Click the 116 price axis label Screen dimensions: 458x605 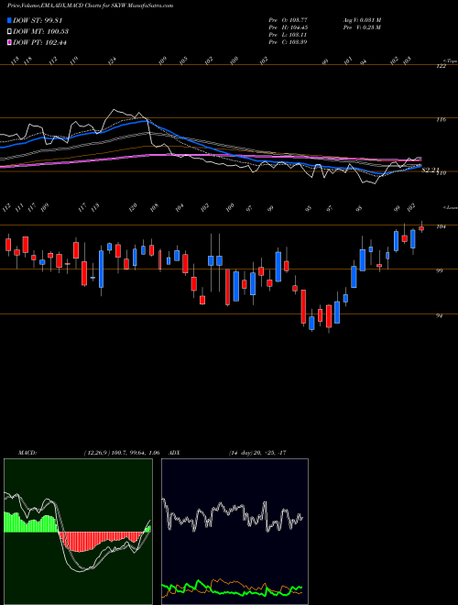click(441, 120)
